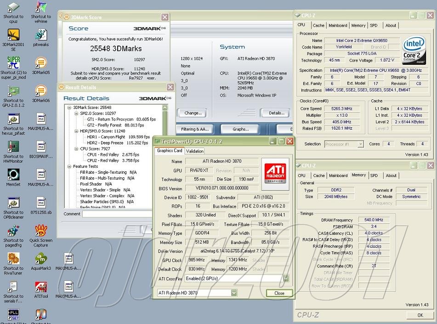Open the Shortcut to hexus_pifast icon
Viewport: 437px width, 324px height.
(x=13, y=124)
